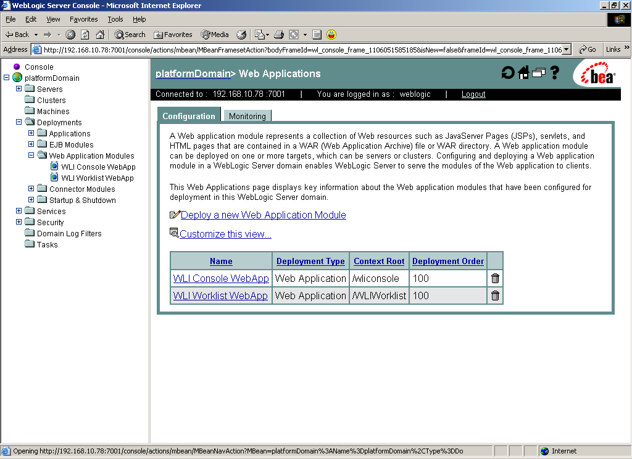
Task: Click the WLI Console WebApp tree icon
Action: 54,166
